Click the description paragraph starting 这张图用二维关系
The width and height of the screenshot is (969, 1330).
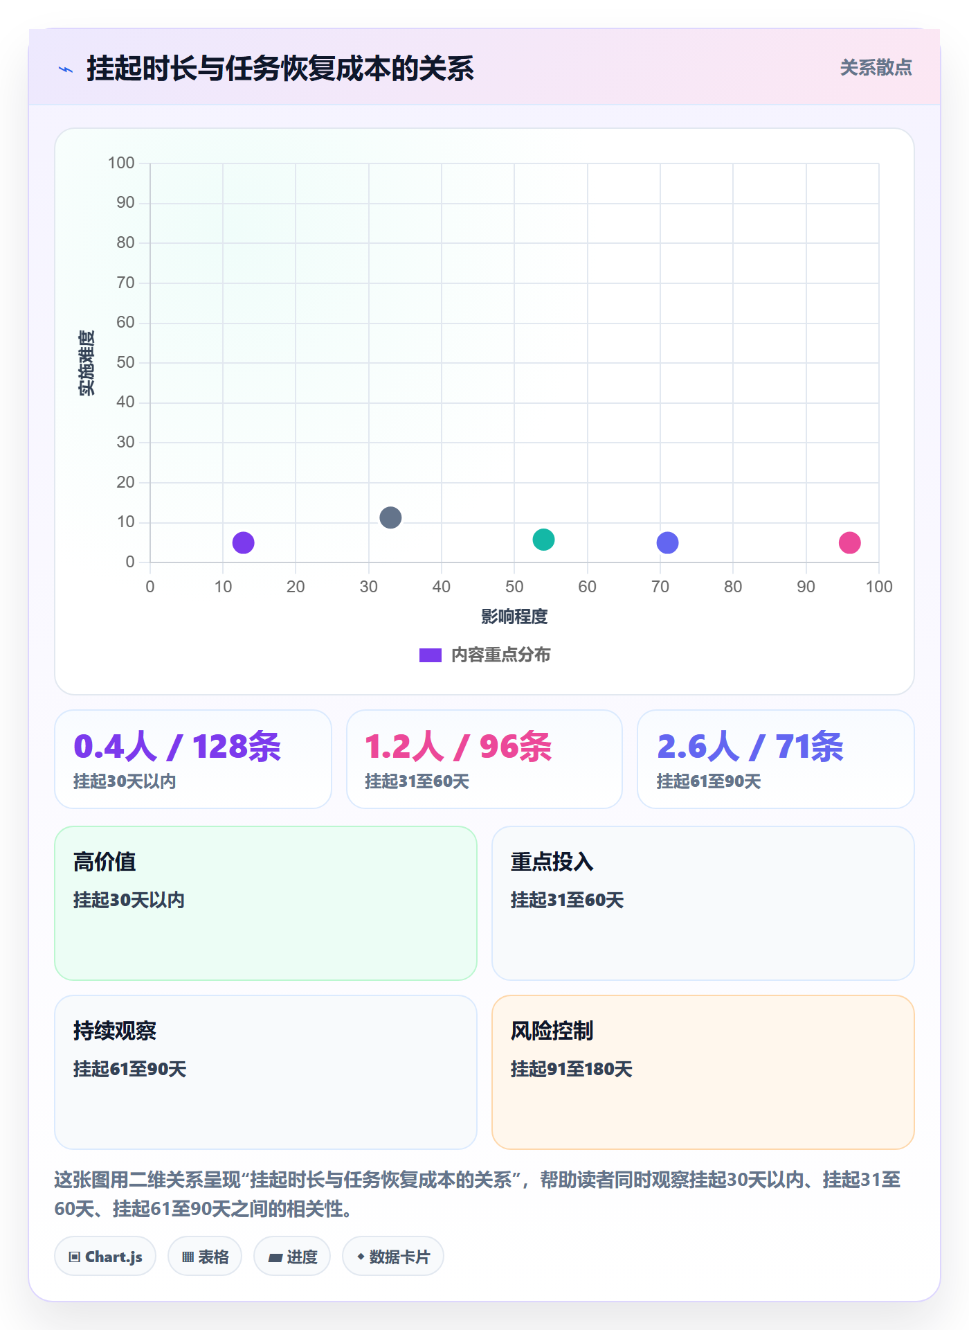coord(478,1194)
